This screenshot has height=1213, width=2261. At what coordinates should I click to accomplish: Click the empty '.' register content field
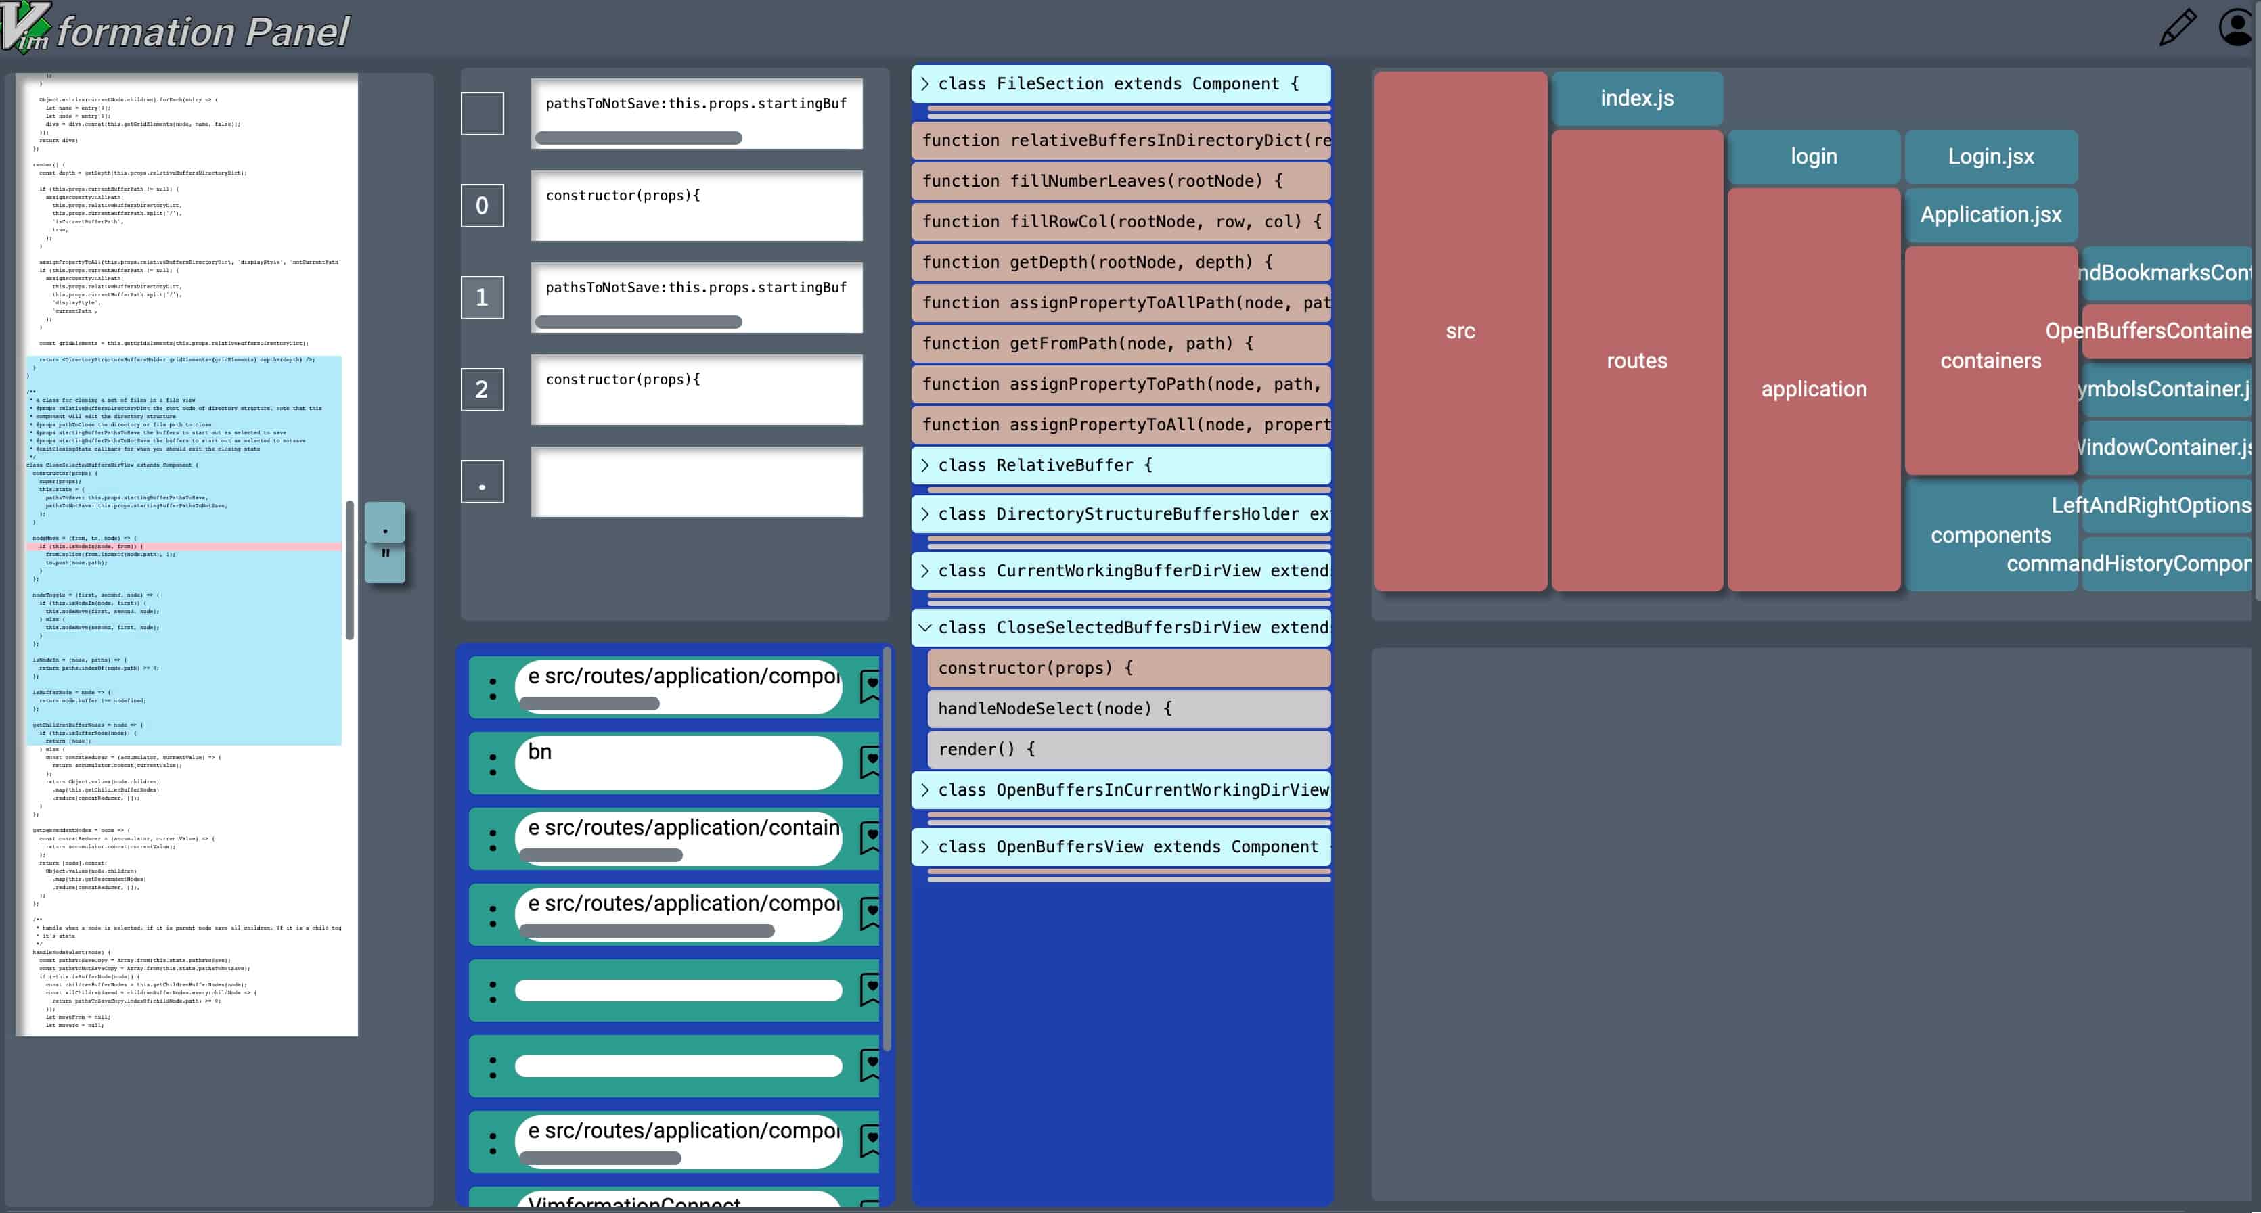coord(696,482)
